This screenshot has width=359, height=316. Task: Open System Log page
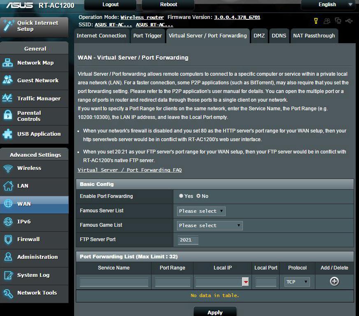point(34,275)
